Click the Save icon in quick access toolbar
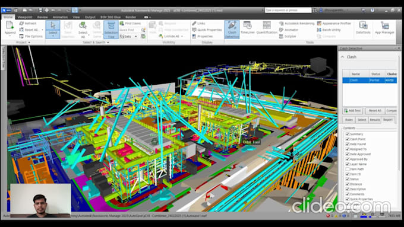The image size is (404, 227). click(x=40, y=10)
